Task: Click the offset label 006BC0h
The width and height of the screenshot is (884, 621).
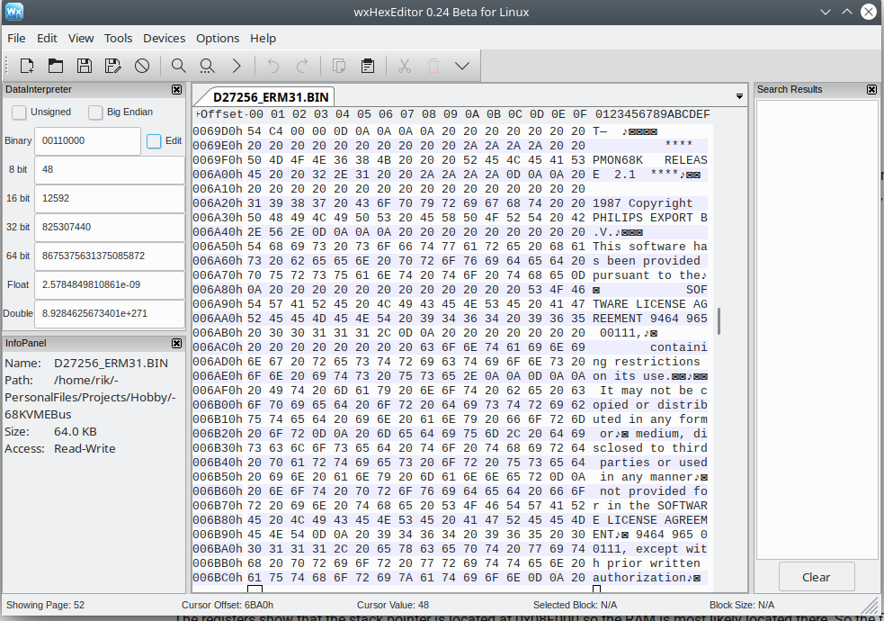Action: [218, 578]
